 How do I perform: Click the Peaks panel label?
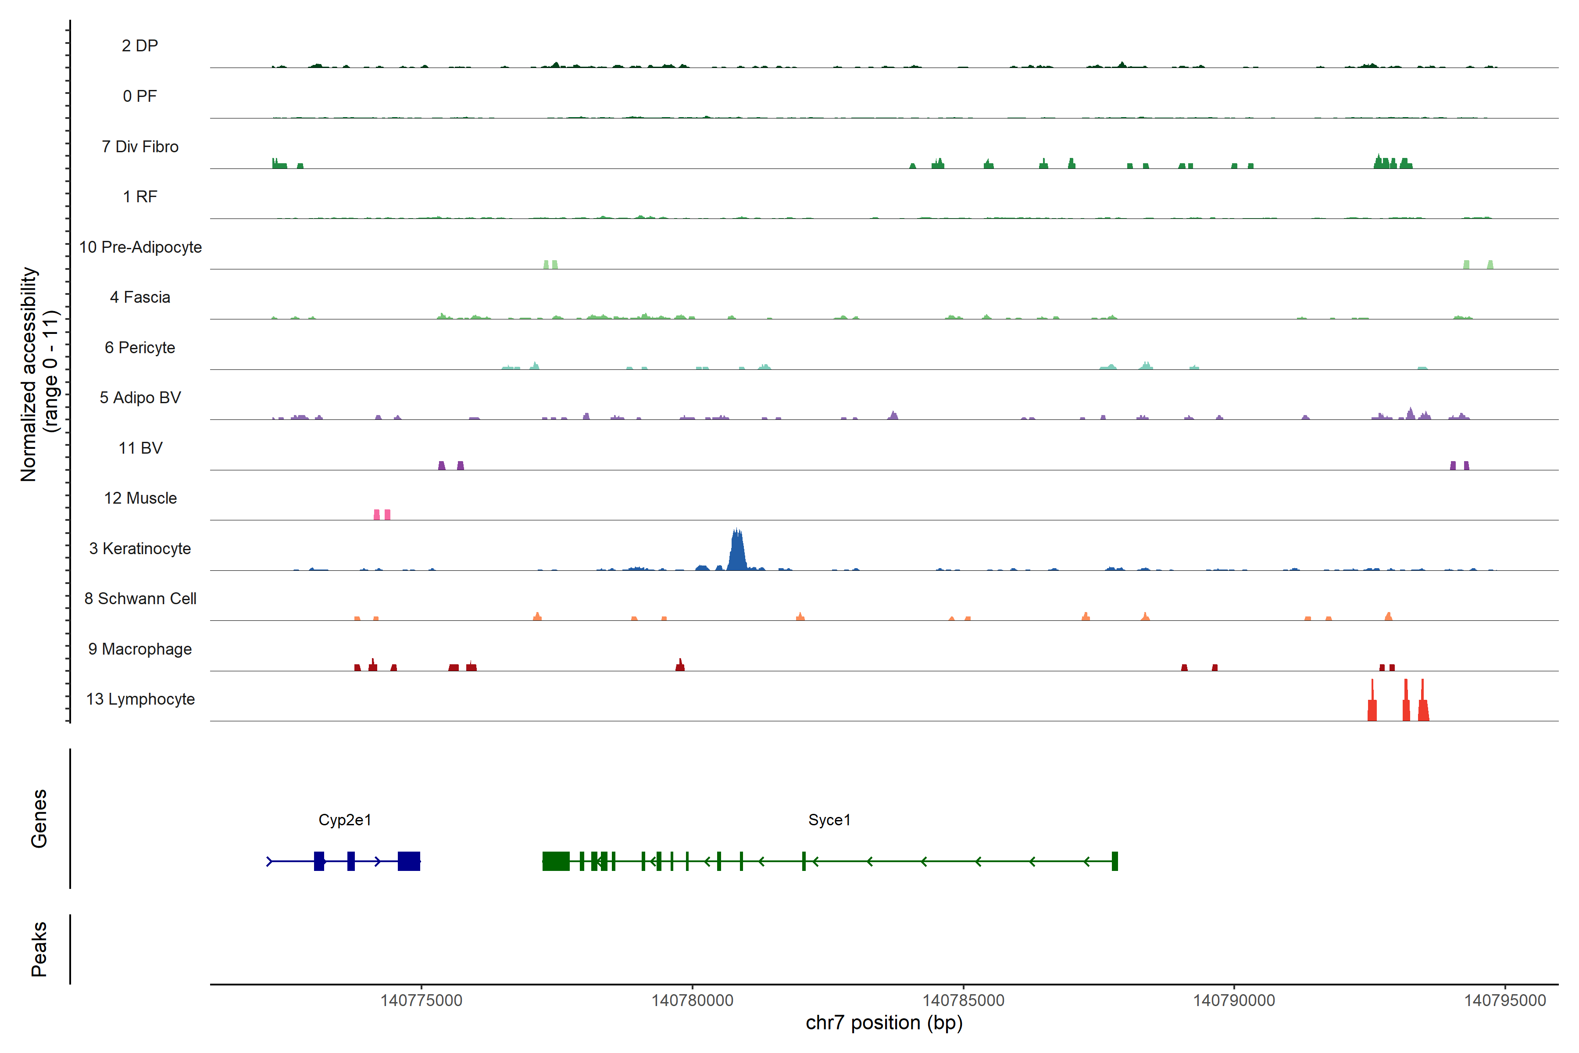pos(39,949)
